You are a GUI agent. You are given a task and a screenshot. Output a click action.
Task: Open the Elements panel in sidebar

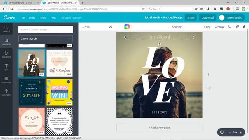pos(6,54)
